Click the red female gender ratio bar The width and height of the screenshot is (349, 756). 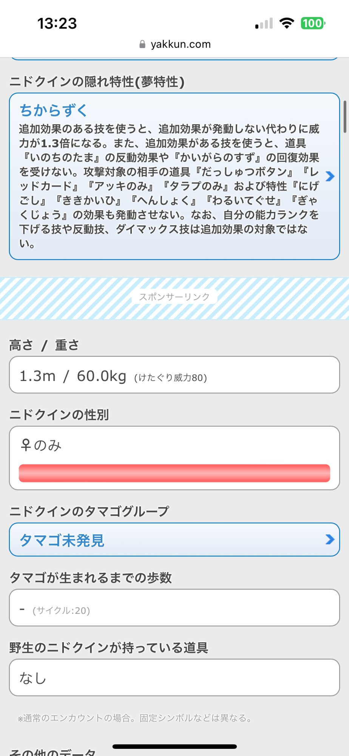tap(174, 473)
